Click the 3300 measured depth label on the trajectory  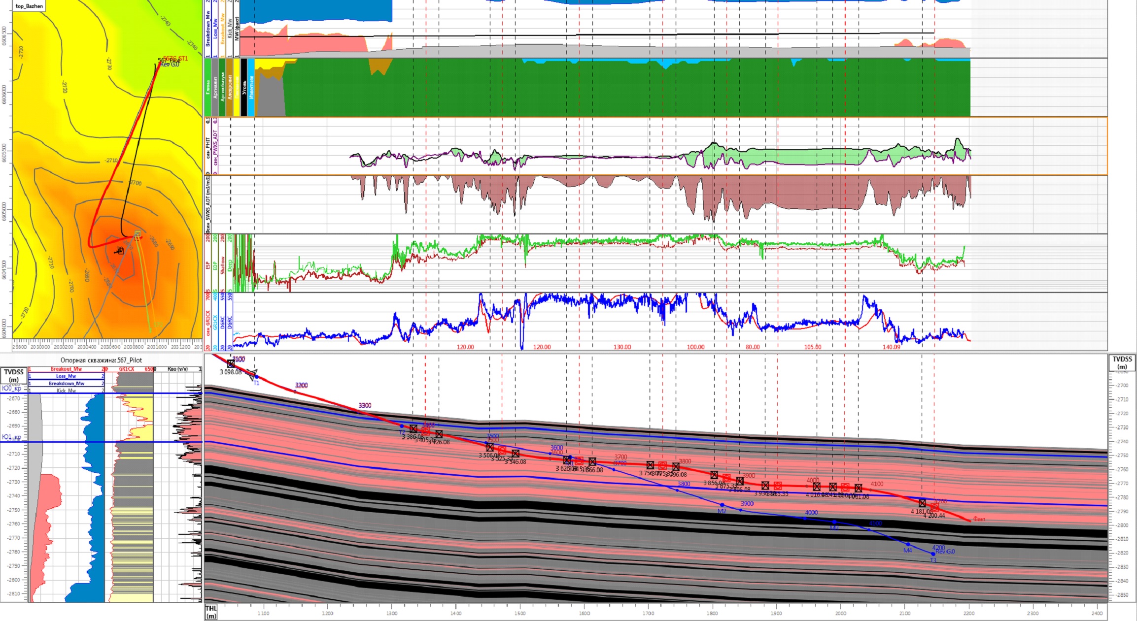click(x=365, y=405)
